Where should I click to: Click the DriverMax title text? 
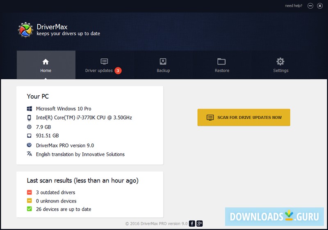coord(52,27)
